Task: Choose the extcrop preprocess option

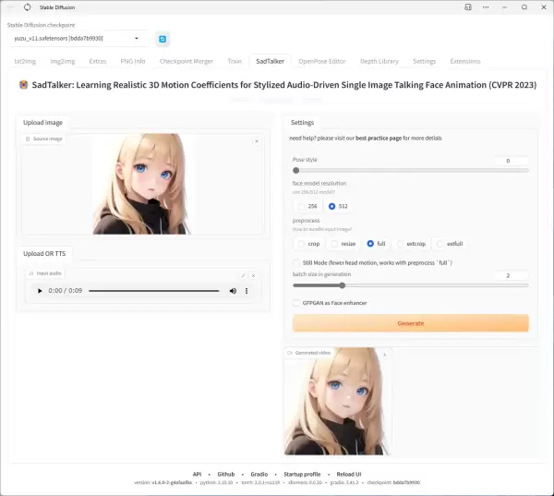Action: (411, 244)
